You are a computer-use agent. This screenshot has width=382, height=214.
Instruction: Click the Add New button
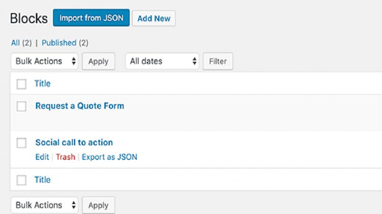point(154,18)
